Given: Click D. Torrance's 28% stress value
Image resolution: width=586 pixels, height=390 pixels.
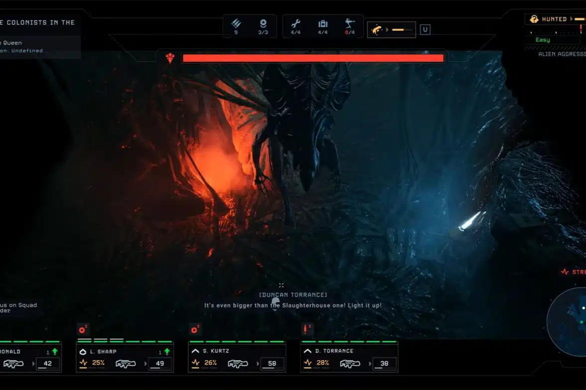Looking at the screenshot, I should point(322,363).
